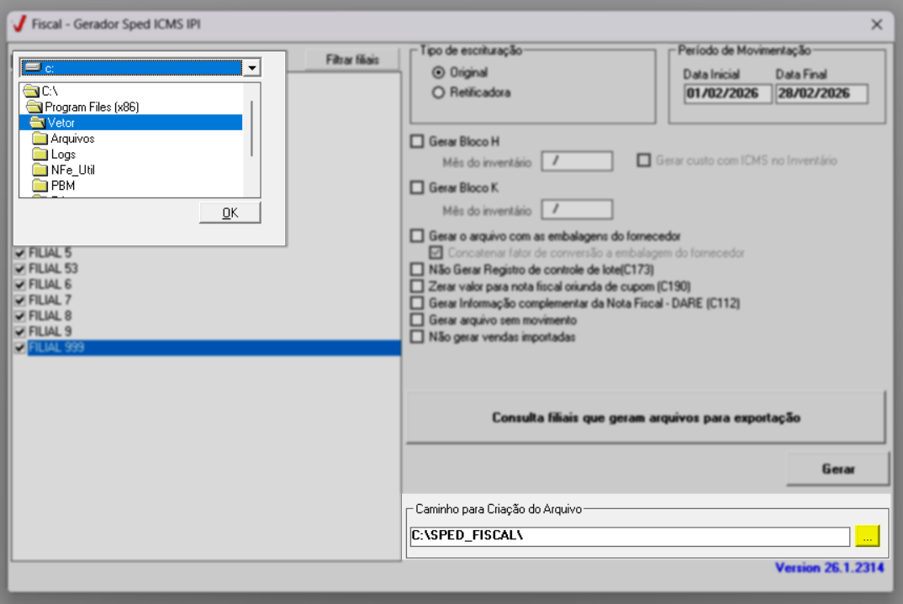The height and width of the screenshot is (604, 903).
Task: Open the Program Files (x86) folder
Action: pos(92,107)
